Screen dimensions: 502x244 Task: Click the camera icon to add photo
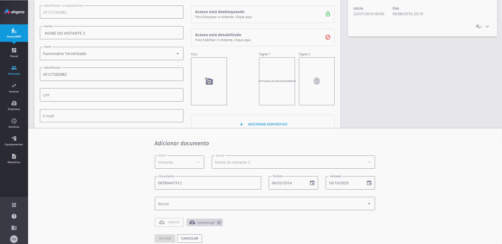click(209, 81)
